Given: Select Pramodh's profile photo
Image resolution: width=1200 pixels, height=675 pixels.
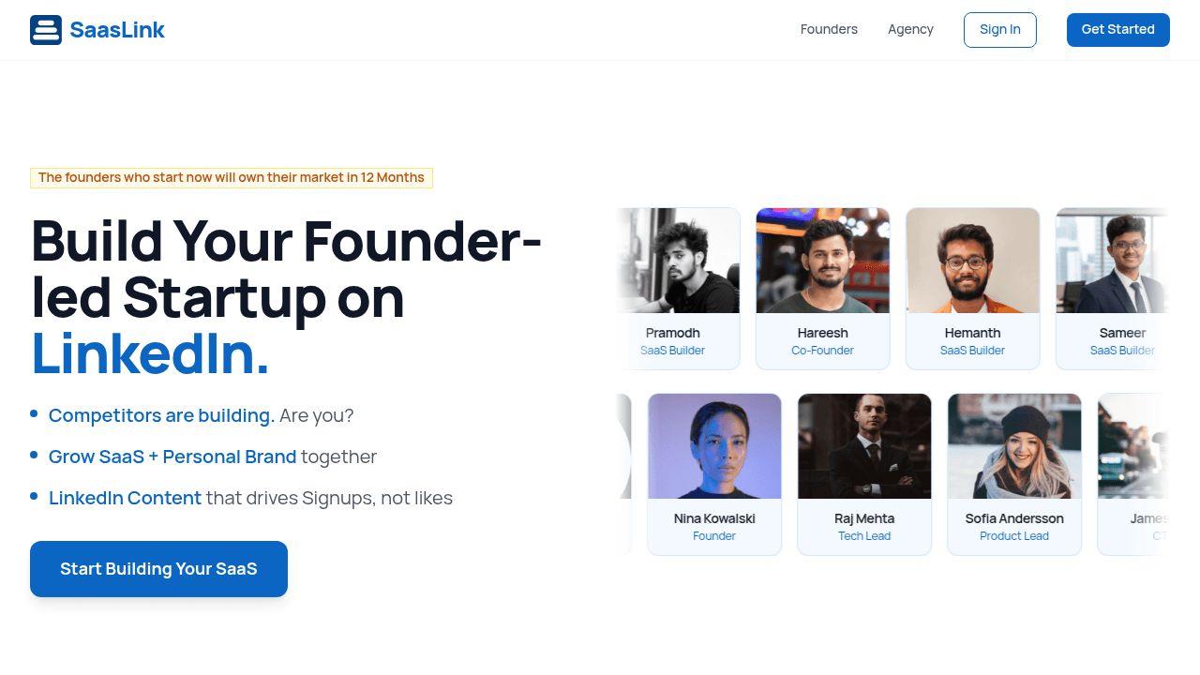Looking at the screenshot, I should click(679, 261).
